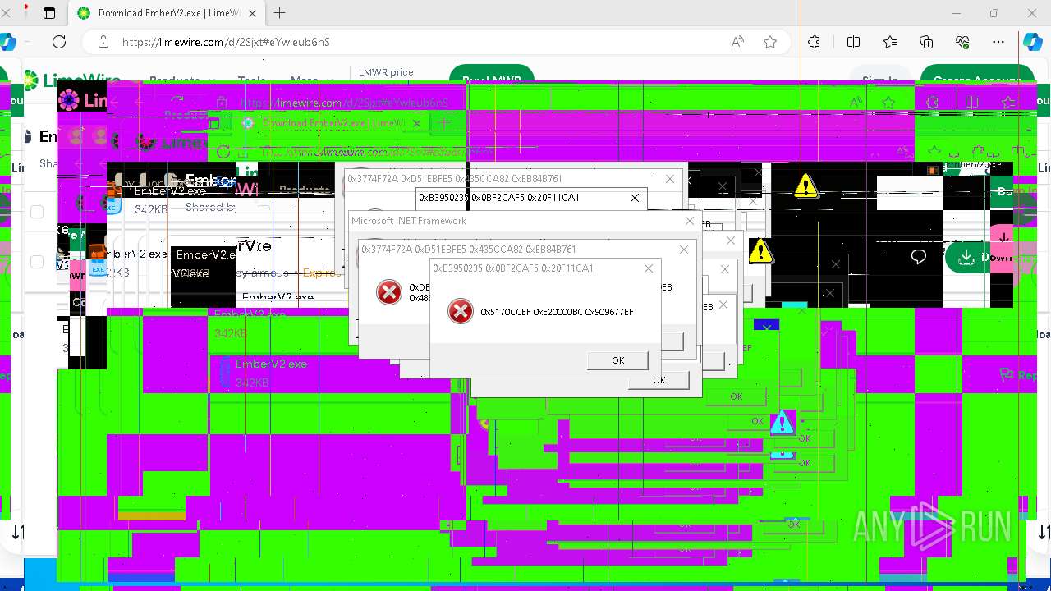Launch the Copilot icon at toolbar edge
Image resolution: width=1051 pixels, height=591 pixels.
[1033, 42]
